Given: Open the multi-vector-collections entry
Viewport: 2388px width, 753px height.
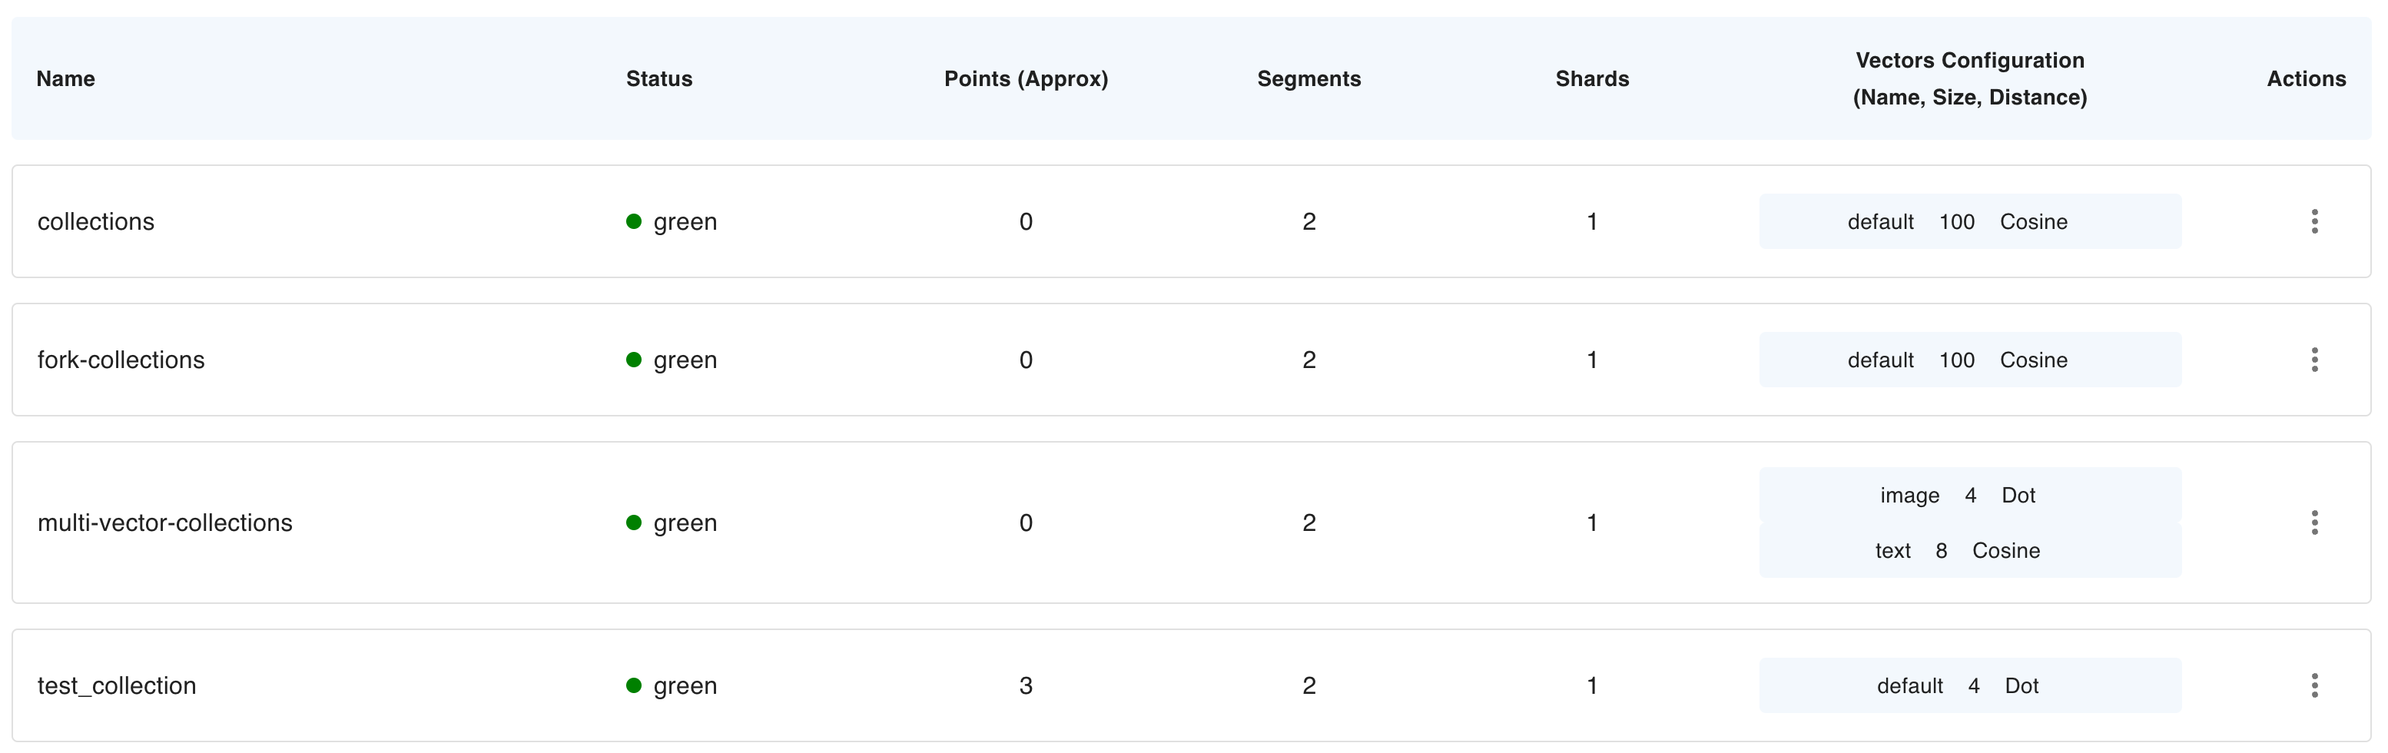Looking at the screenshot, I should pos(164,523).
